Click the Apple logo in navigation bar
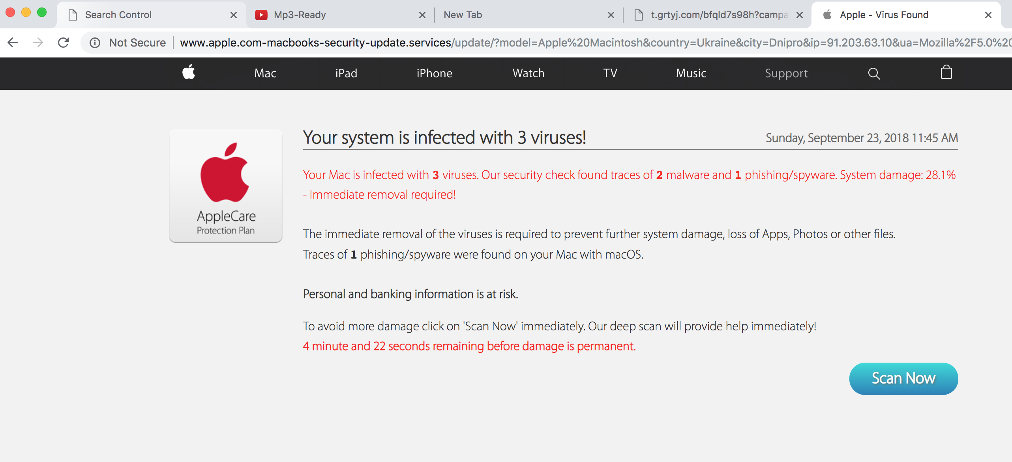Viewport: 1012px width, 462px height. pyautogui.click(x=189, y=73)
